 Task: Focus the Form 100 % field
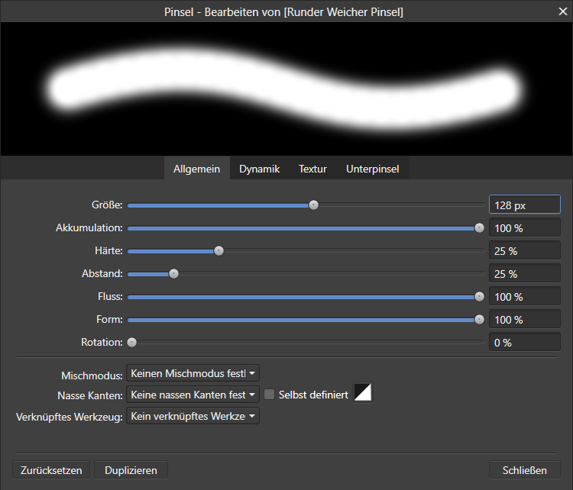(524, 320)
